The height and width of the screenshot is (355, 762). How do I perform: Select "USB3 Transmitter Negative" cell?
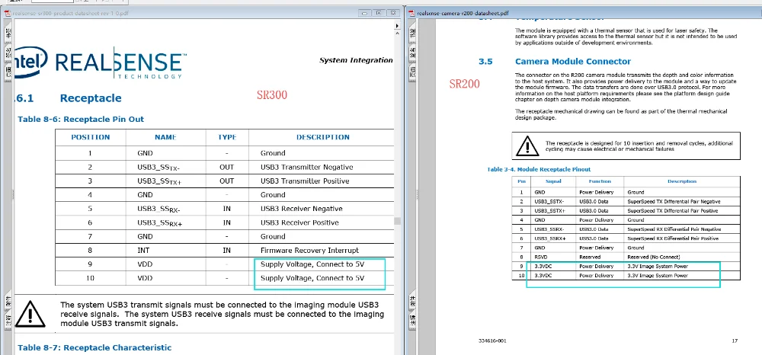[306, 167]
